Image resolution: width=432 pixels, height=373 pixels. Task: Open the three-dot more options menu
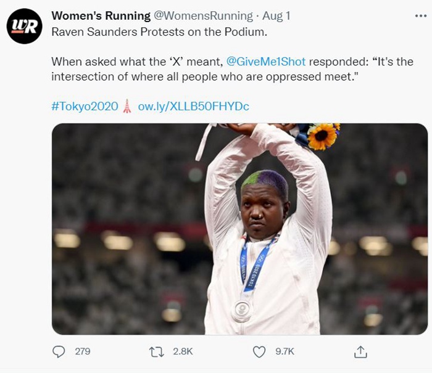[421, 15]
